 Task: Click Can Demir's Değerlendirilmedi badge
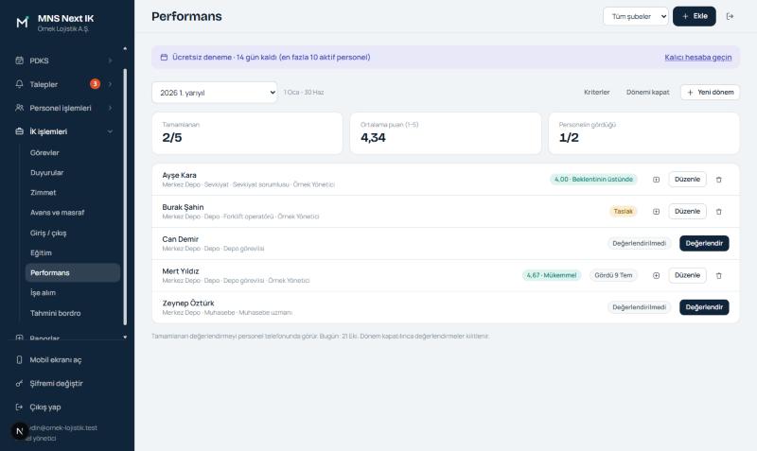pyautogui.click(x=640, y=244)
